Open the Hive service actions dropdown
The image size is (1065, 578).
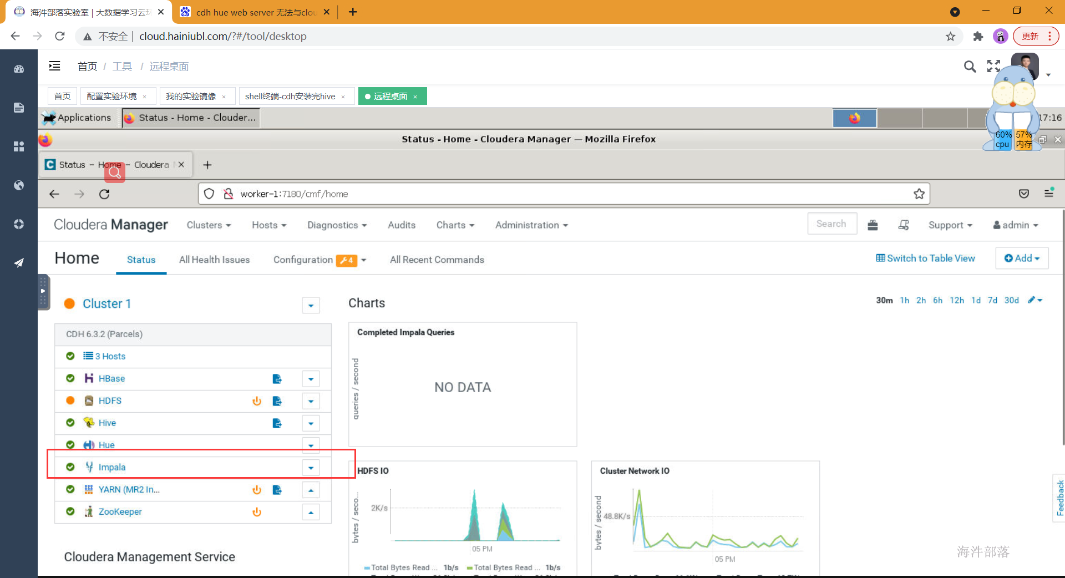pyautogui.click(x=311, y=423)
